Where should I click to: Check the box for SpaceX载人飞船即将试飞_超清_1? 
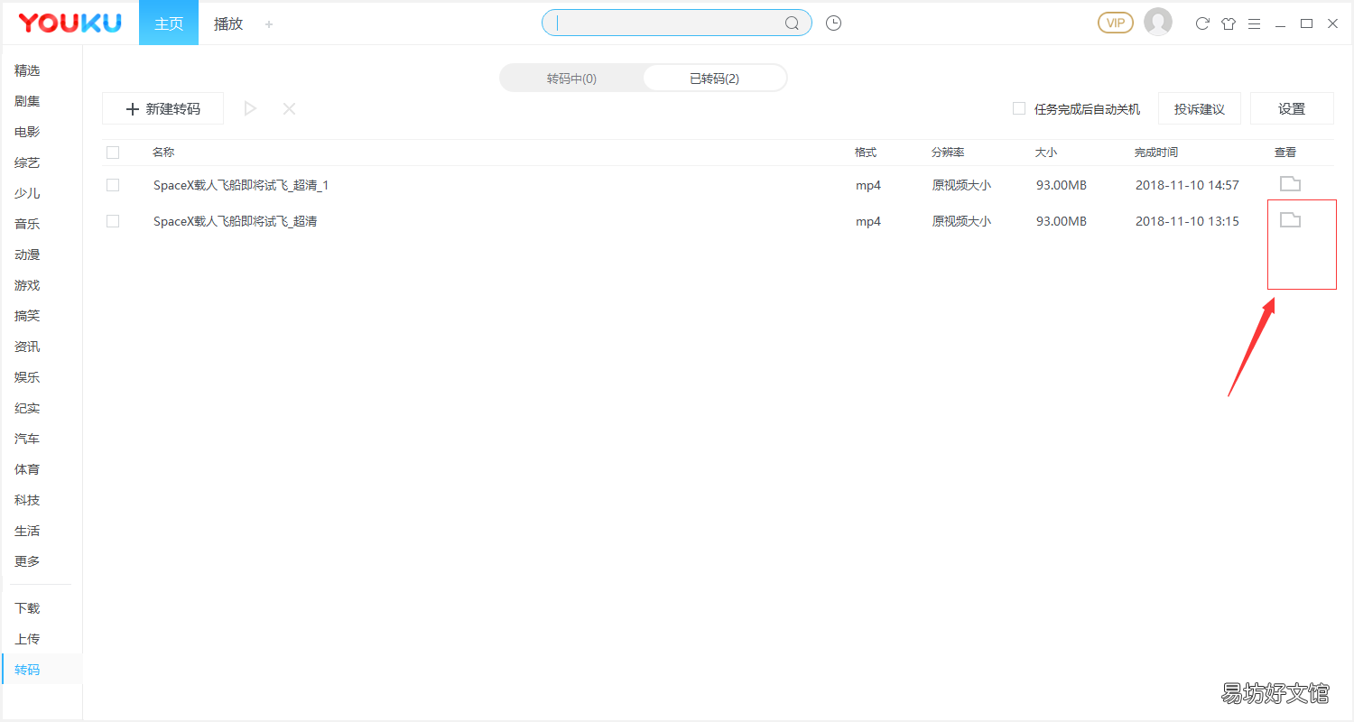coord(113,185)
